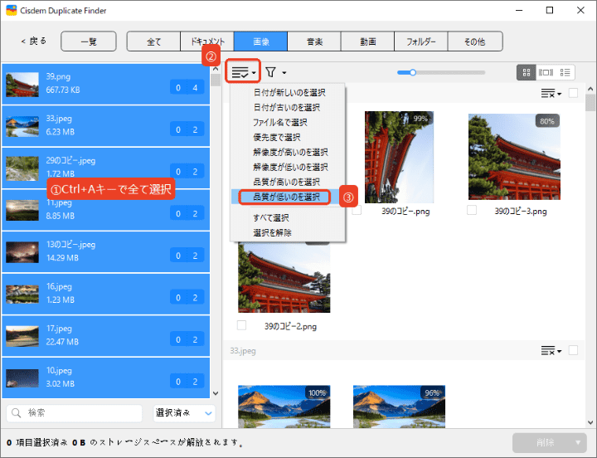This screenshot has height=458, width=597.
Task: Select the 10.jpeg group row
Action: [x=106, y=378]
